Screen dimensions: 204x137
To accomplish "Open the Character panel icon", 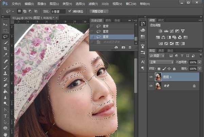I will [142, 62].
